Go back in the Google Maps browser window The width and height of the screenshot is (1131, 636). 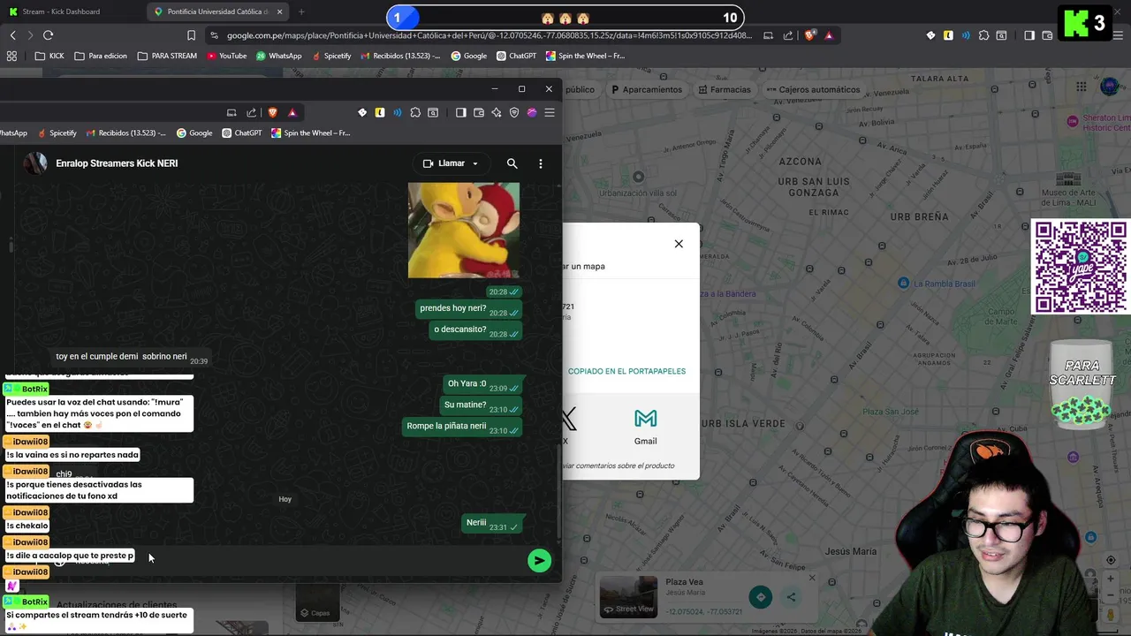click(12, 35)
